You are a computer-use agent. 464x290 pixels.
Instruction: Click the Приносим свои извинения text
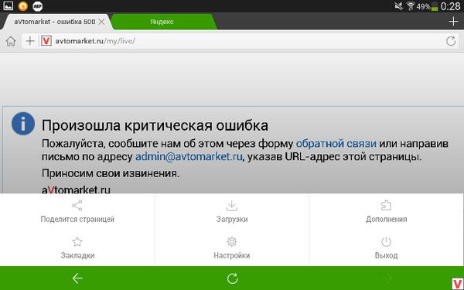coord(111,173)
